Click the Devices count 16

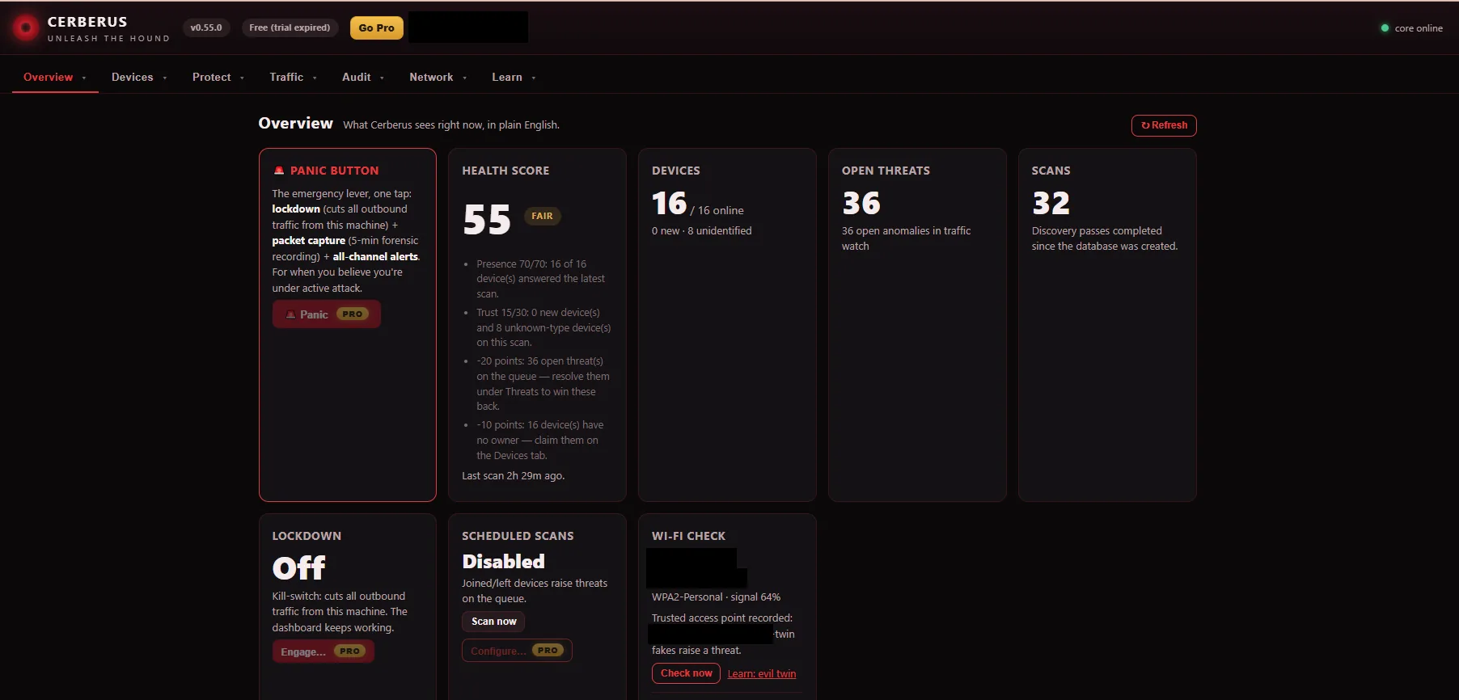click(x=670, y=204)
